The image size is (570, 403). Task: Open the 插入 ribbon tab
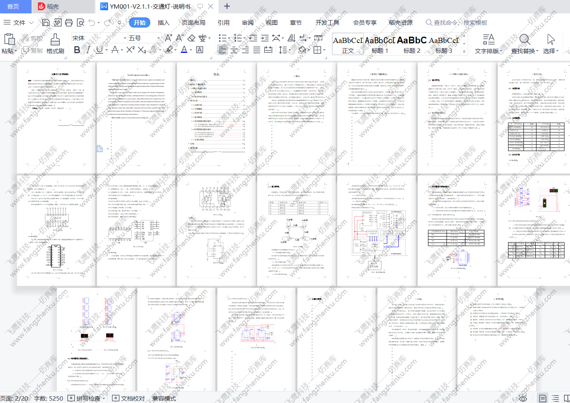(163, 22)
